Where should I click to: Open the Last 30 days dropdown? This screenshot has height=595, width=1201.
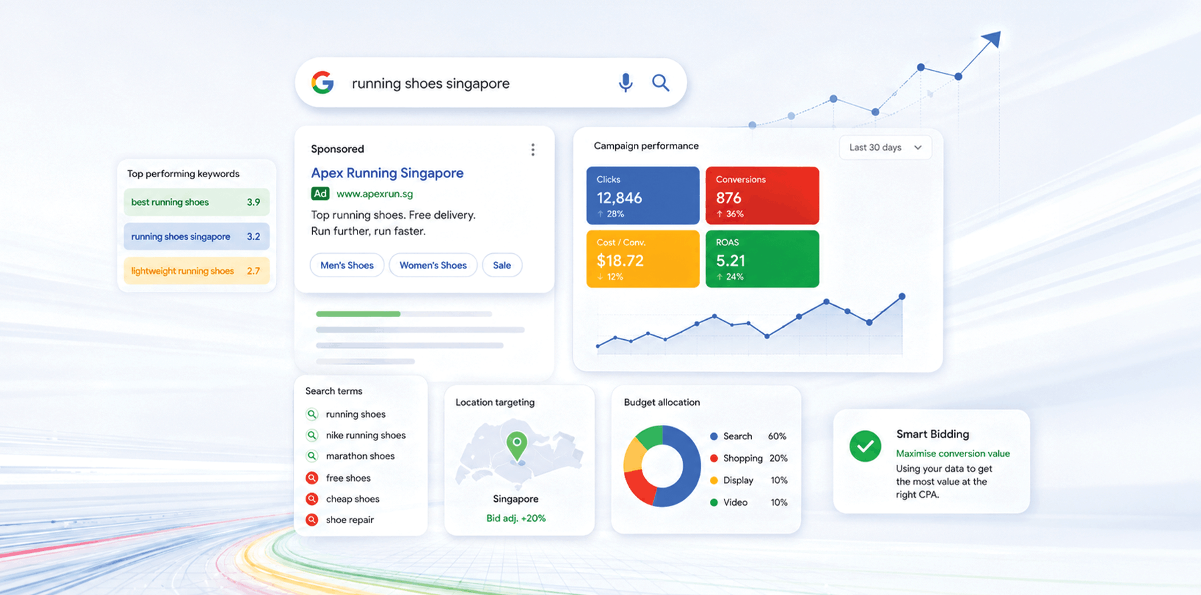(x=885, y=147)
